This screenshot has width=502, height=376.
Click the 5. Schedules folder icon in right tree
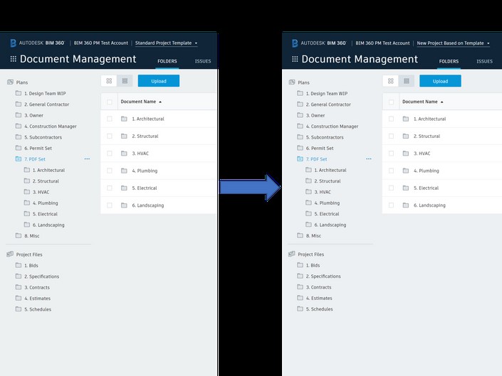(300, 308)
